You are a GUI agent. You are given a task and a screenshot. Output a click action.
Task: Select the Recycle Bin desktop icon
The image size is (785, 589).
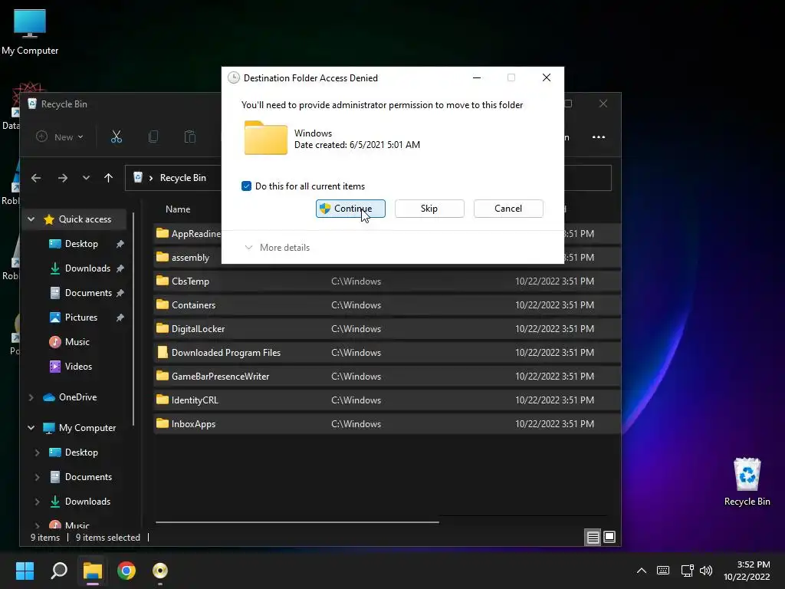pyautogui.click(x=747, y=482)
